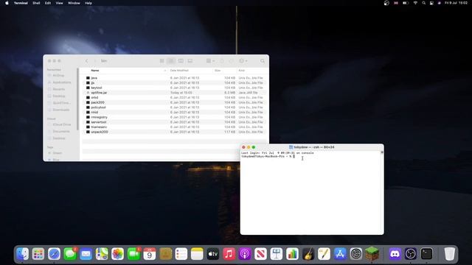Select the jjs file row
Image resolution: width=472 pixels, height=265 pixels.
pos(174,82)
